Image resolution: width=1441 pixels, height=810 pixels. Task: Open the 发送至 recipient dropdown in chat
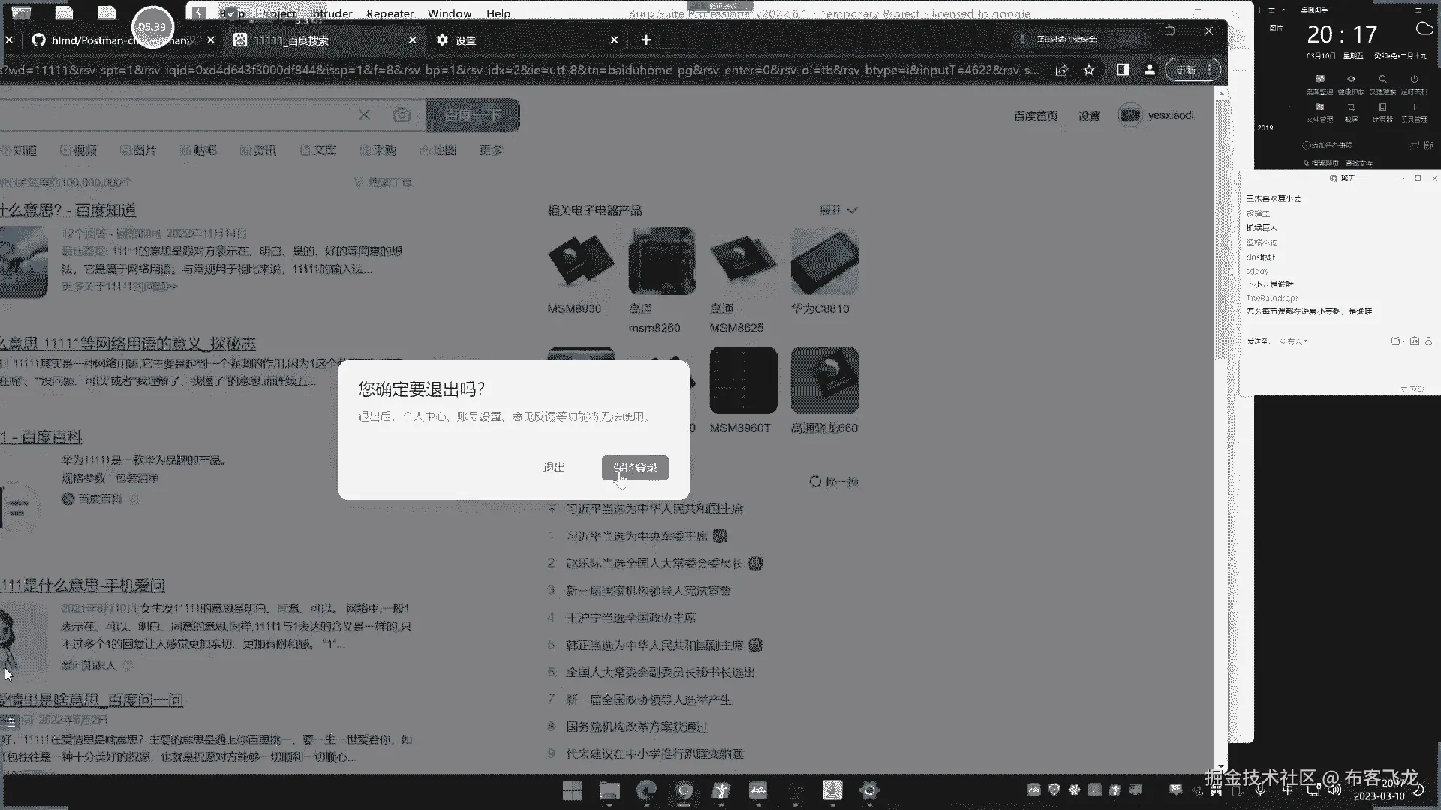[1294, 341]
